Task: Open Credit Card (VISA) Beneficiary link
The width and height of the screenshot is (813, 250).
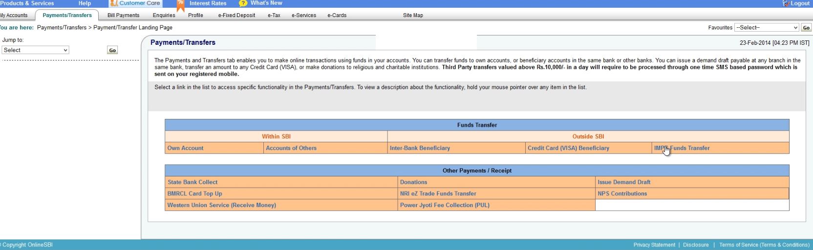Action: pyautogui.click(x=568, y=148)
